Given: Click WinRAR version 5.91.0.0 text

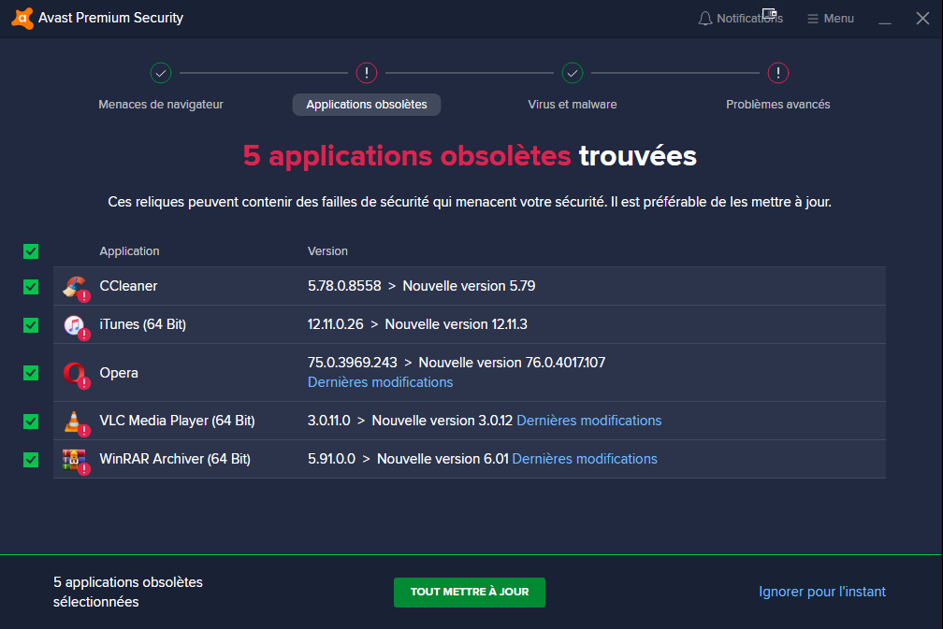Looking at the screenshot, I should coord(331,459).
